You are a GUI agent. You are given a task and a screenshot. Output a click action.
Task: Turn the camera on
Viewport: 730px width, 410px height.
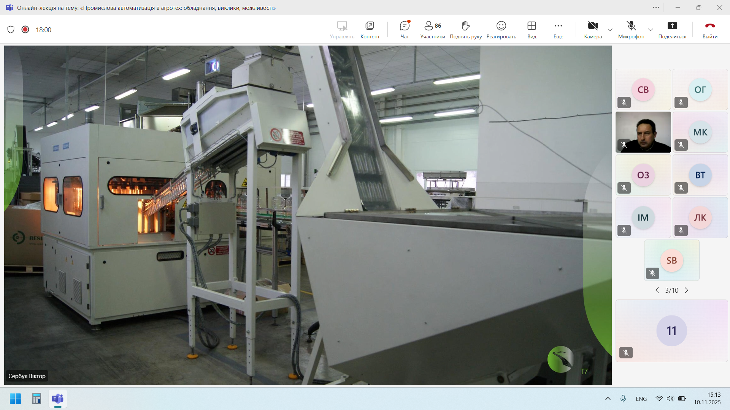(x=593, y=30)
